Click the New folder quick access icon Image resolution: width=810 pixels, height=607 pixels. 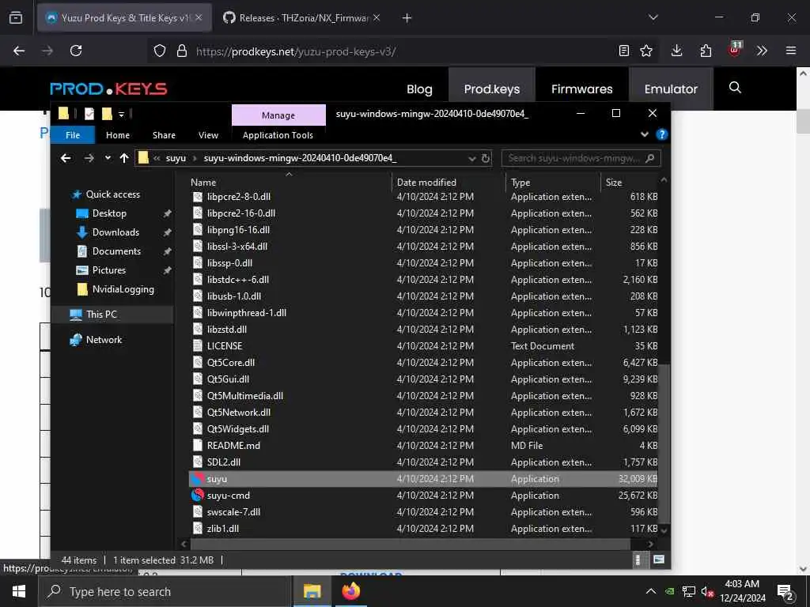[107, 114]
